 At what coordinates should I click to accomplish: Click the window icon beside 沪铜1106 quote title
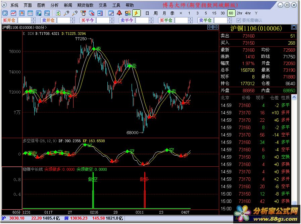point(294,27)
